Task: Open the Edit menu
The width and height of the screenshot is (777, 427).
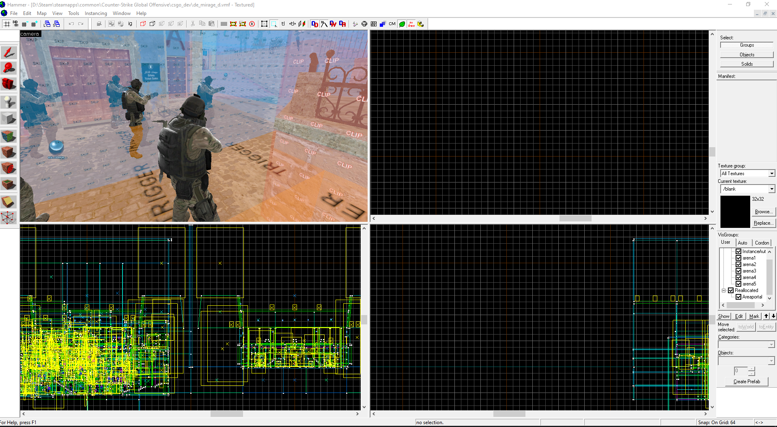Action: (x=27, y=13)
